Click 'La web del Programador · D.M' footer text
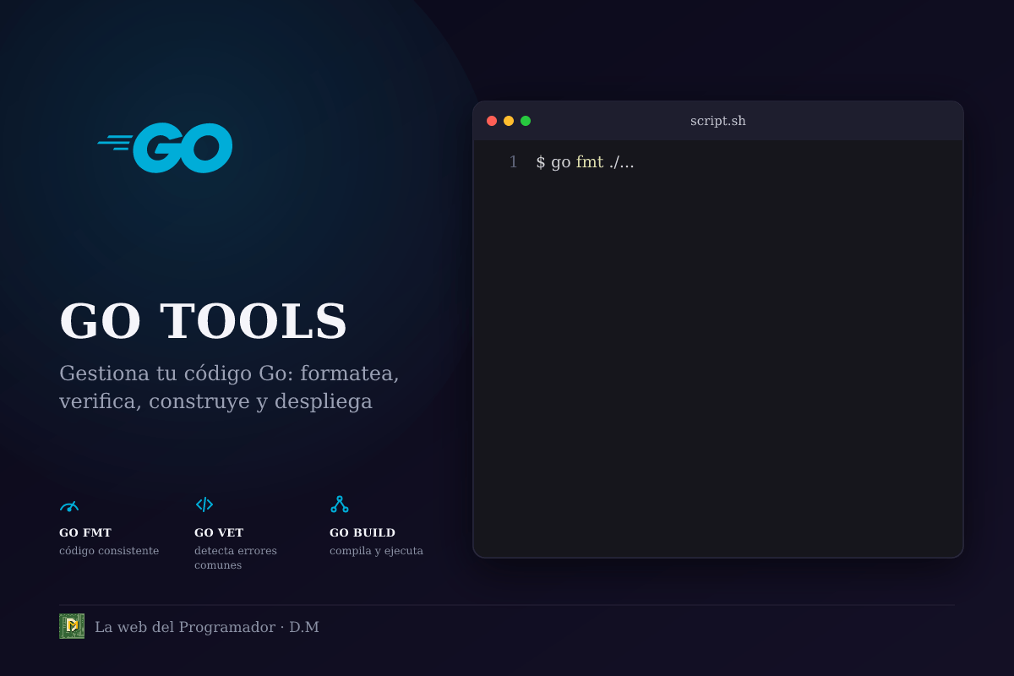The height and width of the screenshot is (676, 1014). pos(207,627)
